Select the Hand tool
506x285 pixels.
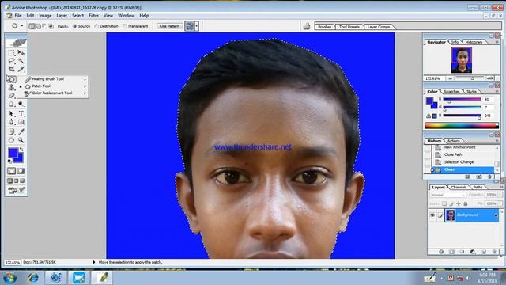click(12, 140)
